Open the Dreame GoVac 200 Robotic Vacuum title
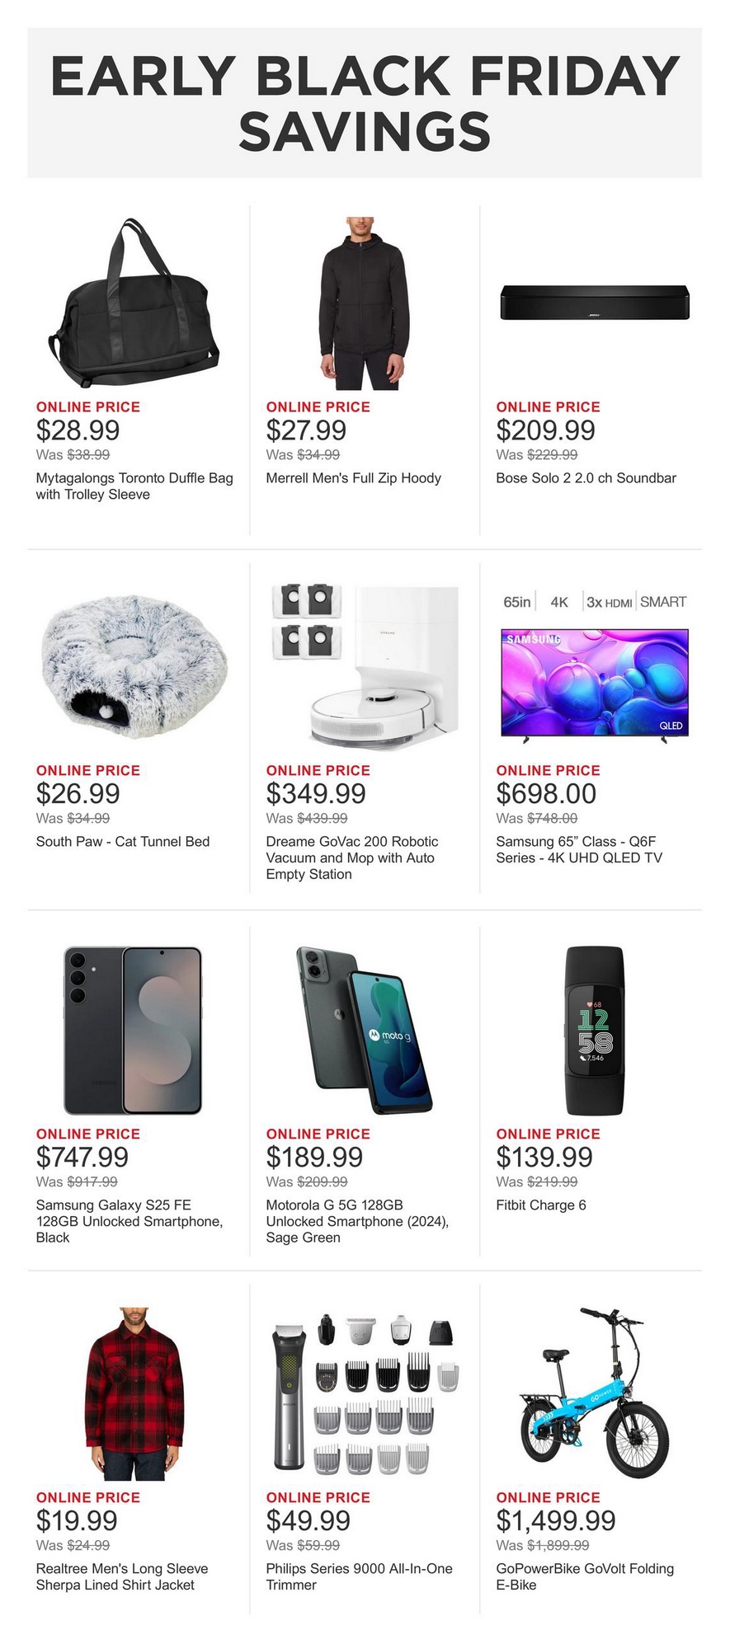The height and width of the screenshot is (1649, 730). [351, 857]
